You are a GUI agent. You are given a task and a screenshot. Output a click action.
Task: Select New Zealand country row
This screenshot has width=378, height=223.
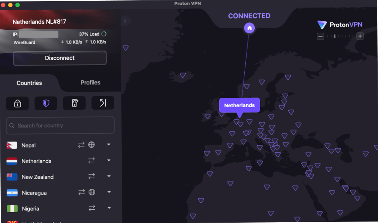60,177
